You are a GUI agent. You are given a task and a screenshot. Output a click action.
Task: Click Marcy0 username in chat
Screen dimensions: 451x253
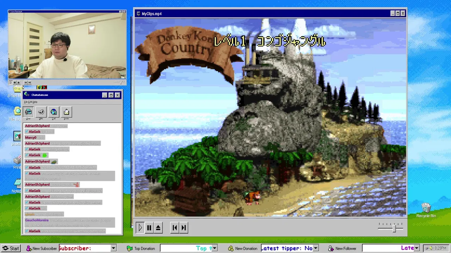click(31, 137)
